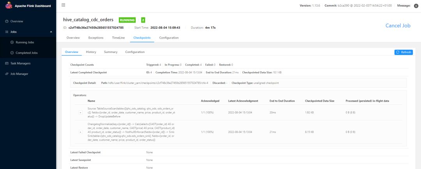Screen dimensions: 421x169
Task: Expand the ChangelogNormalize operator row
Action: pyautogui.click(x=81, y=132)
